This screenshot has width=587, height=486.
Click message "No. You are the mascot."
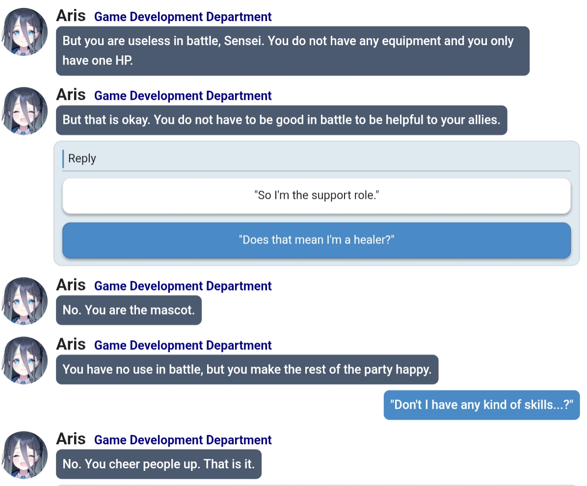tap(129, 310)
